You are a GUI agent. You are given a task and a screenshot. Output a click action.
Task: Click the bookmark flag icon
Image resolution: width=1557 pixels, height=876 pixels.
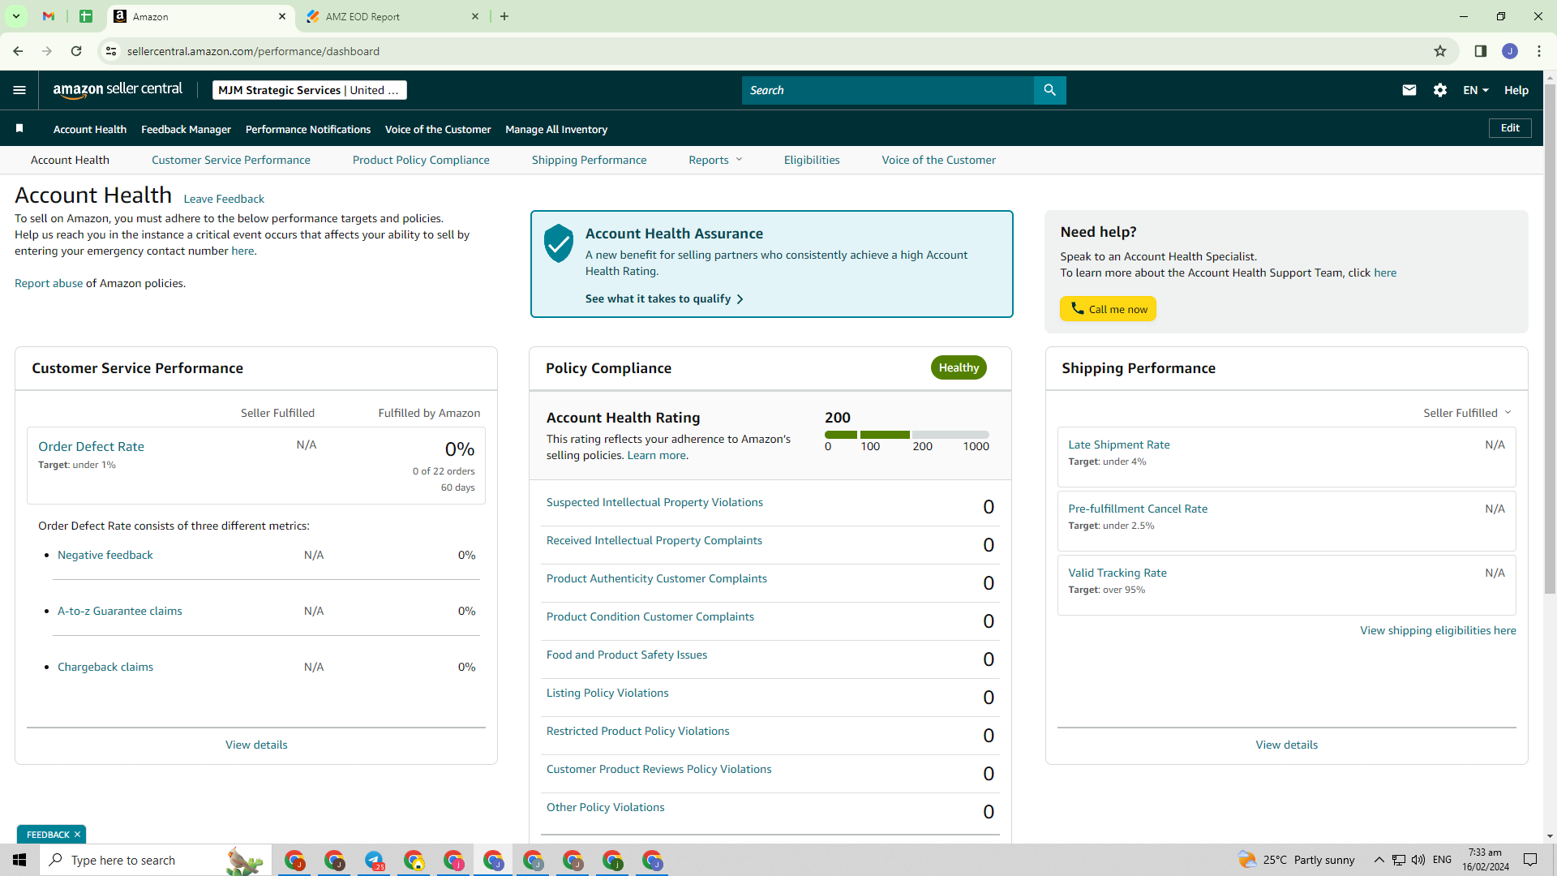(x=19, y=128)
